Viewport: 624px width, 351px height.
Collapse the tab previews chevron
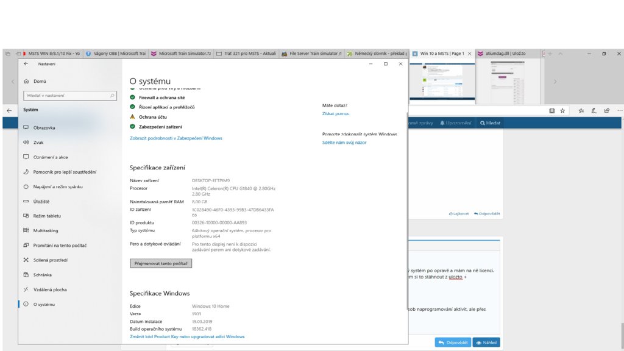[561, 54]
